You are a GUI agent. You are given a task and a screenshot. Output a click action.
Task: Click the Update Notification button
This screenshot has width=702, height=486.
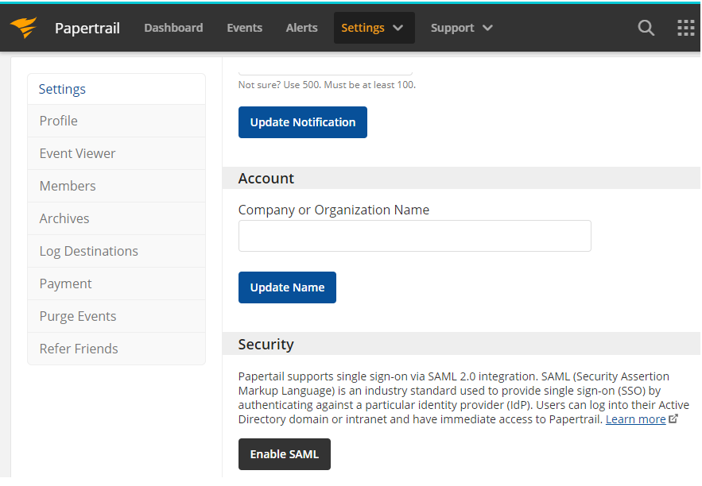pyautogui.click(x=303, y=122)
